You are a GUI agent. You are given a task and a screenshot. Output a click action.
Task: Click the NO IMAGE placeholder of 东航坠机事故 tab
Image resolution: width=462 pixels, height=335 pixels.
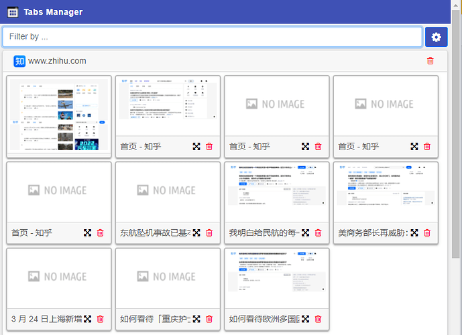pyautogui.click(x=168, y=191)
